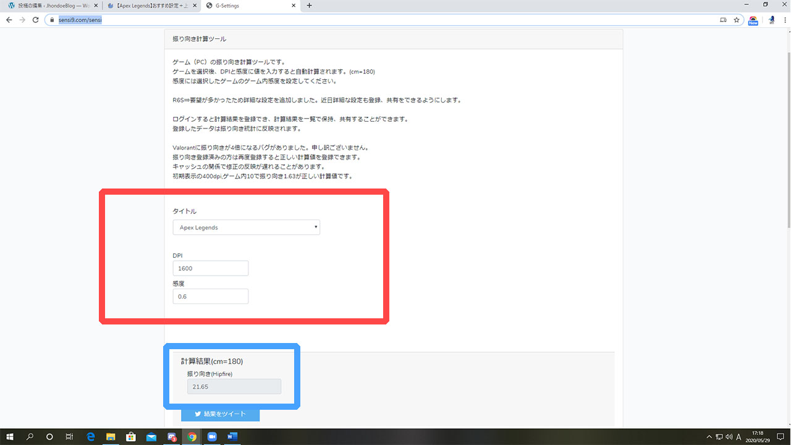The width and height of the screenshot is (791, 445).
Task: Tweet the result with 結果をツイート button
Action: click(220, 414)
